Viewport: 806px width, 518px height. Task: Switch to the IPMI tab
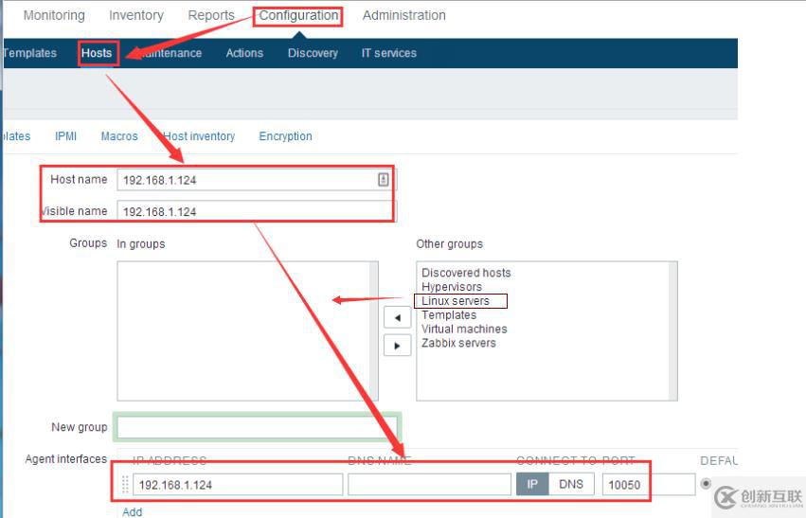pos(65,136)
